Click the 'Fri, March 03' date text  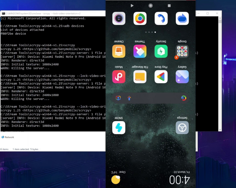click(182, 172)
